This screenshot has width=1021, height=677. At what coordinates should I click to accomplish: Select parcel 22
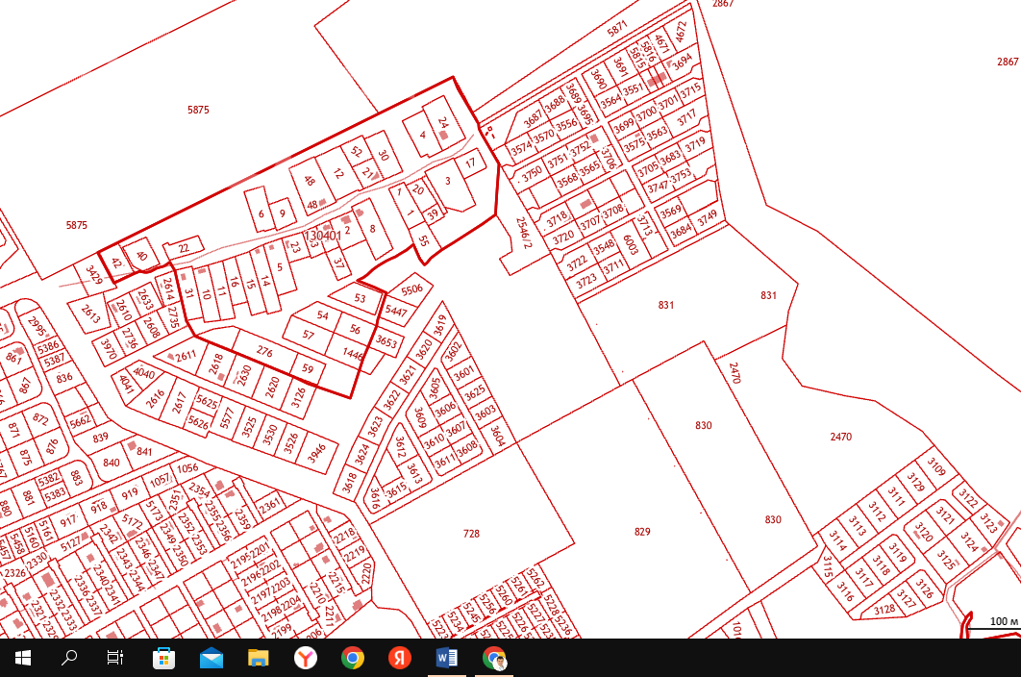coord(184,248)
